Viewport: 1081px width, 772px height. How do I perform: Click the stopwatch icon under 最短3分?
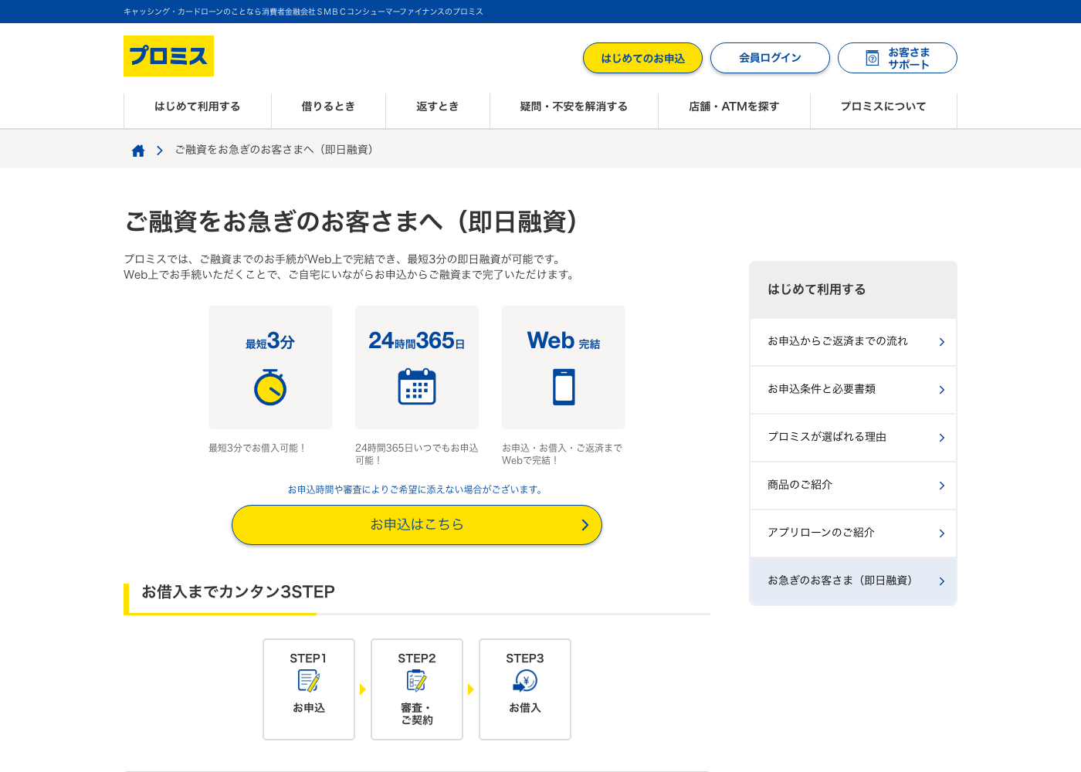click(270, 387)
